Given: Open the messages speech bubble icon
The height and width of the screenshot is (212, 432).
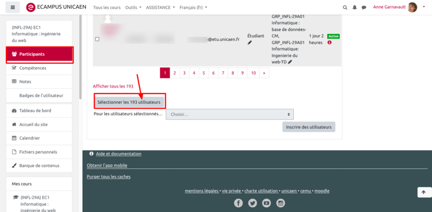Looking at the screenshot, I should [364, 8].
